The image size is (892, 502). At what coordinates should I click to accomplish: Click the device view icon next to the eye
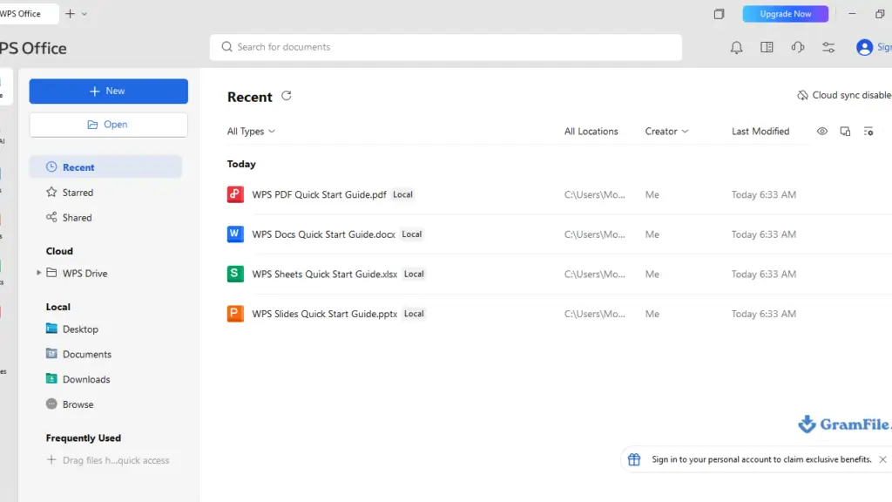[x=845, y=132]
